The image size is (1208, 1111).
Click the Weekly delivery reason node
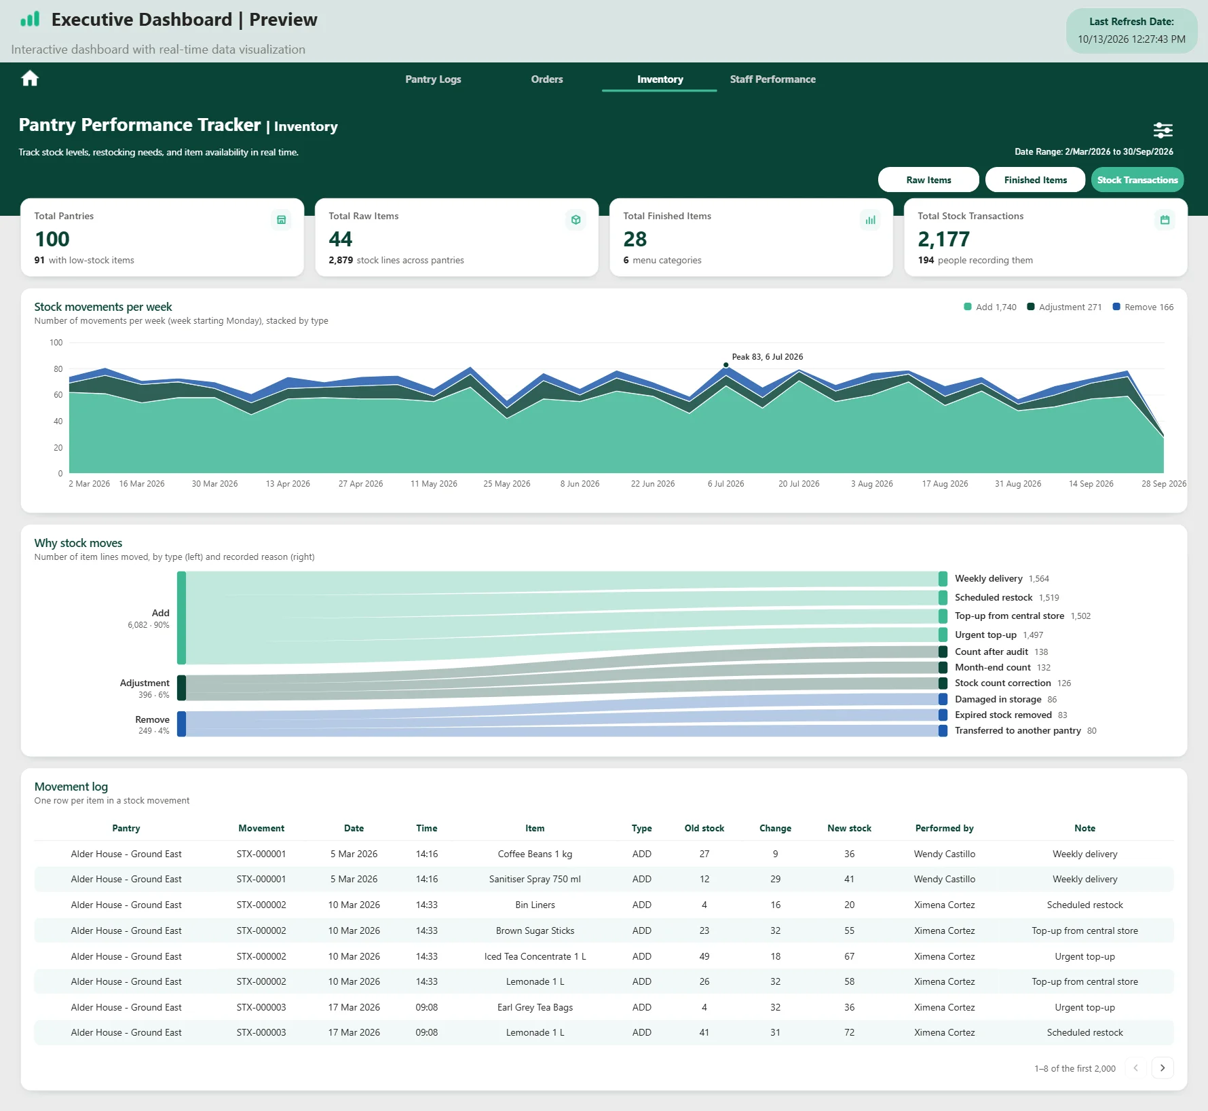pyautogui.click(x=943, y=579)
